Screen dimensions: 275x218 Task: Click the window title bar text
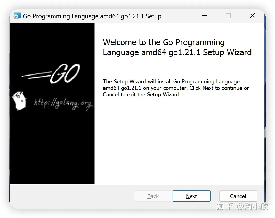click(x=92, y=16)
